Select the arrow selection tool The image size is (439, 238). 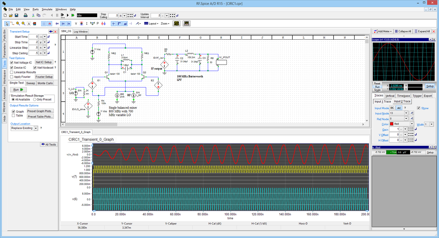pyautogui.click(x=7, y=23)
